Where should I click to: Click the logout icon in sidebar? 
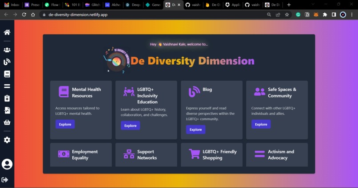pos(5,180)
